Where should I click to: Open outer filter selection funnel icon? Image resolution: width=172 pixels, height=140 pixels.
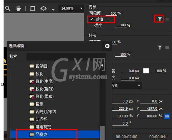[160, 48]
